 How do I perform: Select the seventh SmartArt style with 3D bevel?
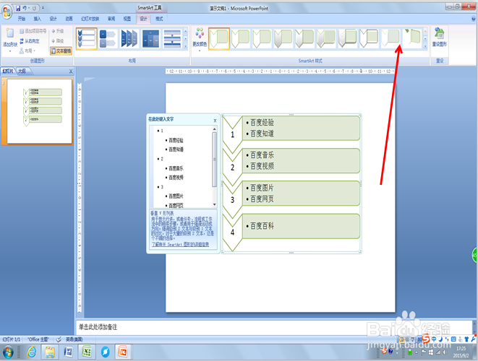[347, 39]
